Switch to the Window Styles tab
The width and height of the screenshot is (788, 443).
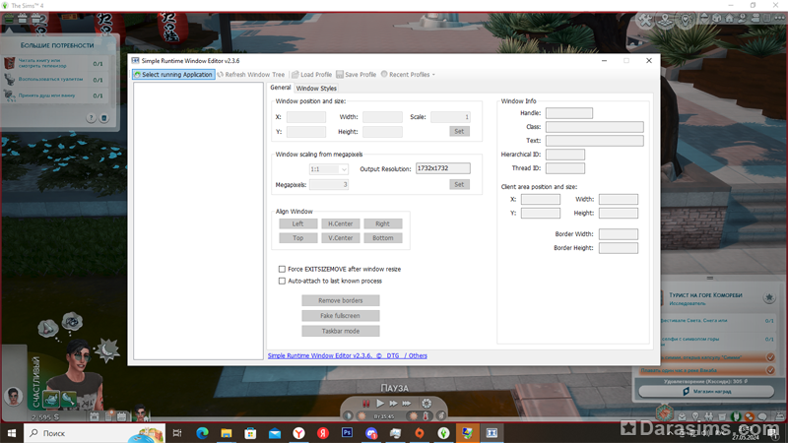tap(316, 88)
